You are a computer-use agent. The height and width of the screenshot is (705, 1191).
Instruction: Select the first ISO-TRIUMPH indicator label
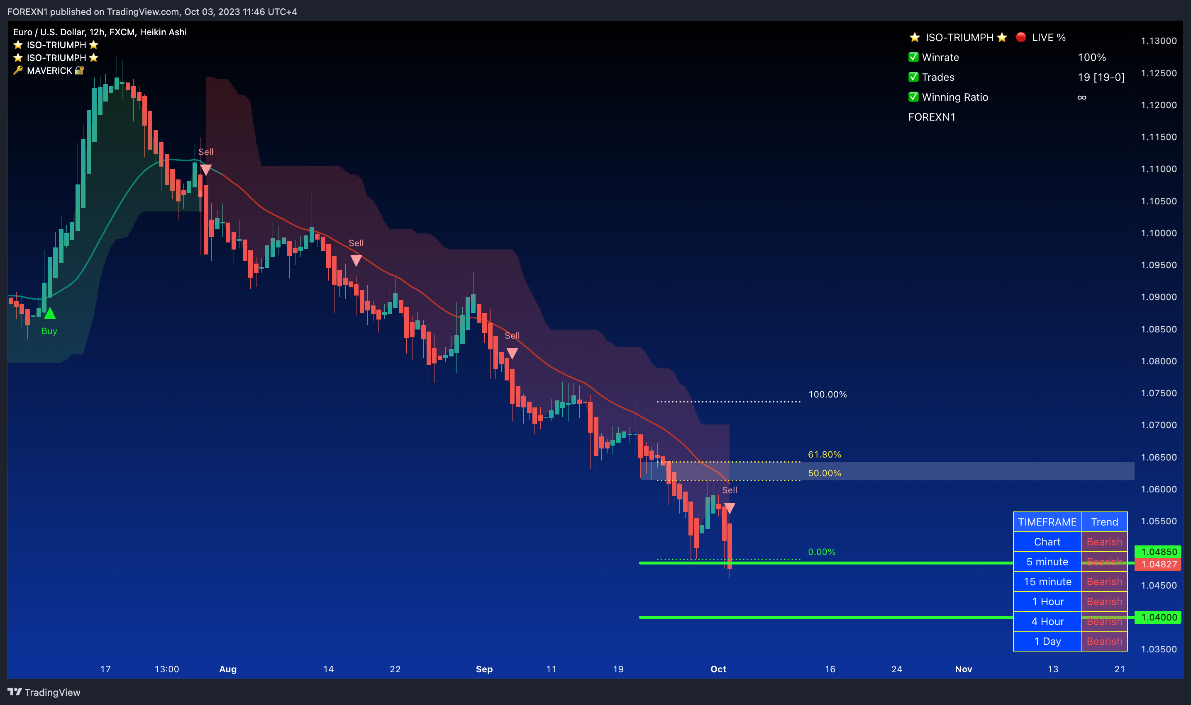[x=56, y=45]
